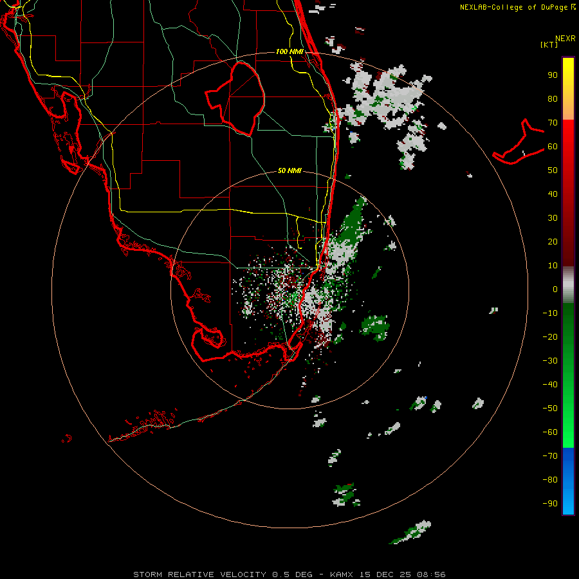Select the -50 scale label
This screenshot has width=579, height=579.
coord(550,409)
